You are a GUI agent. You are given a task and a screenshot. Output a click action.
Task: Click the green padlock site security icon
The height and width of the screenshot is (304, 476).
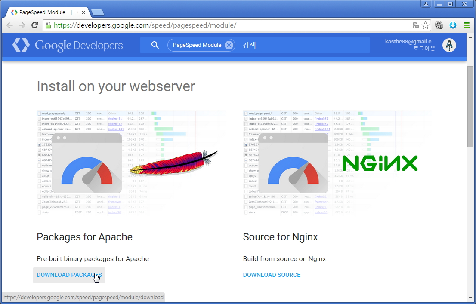pos(48,25)
